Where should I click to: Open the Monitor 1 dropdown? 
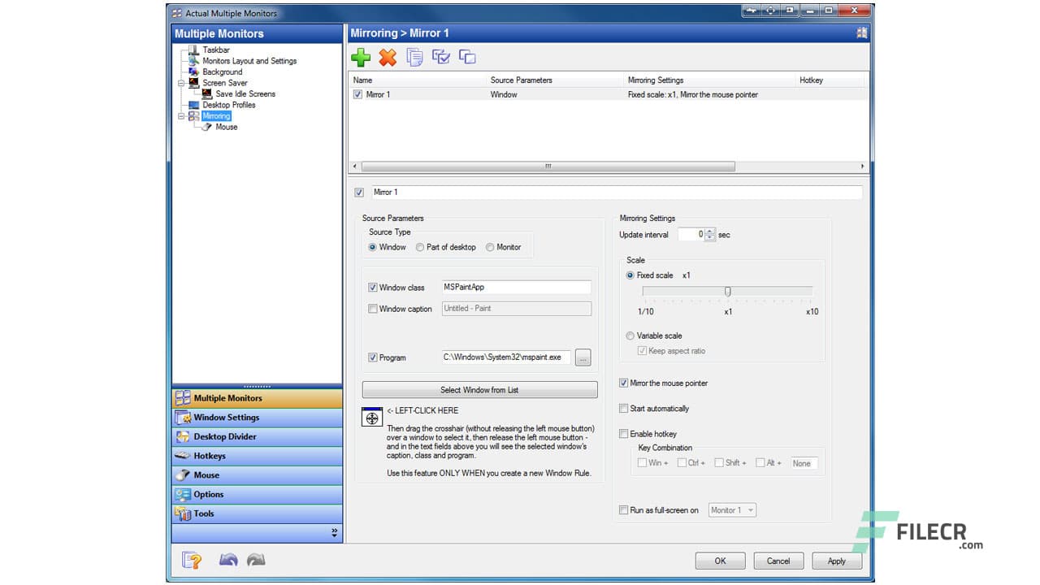coord(733,510)
